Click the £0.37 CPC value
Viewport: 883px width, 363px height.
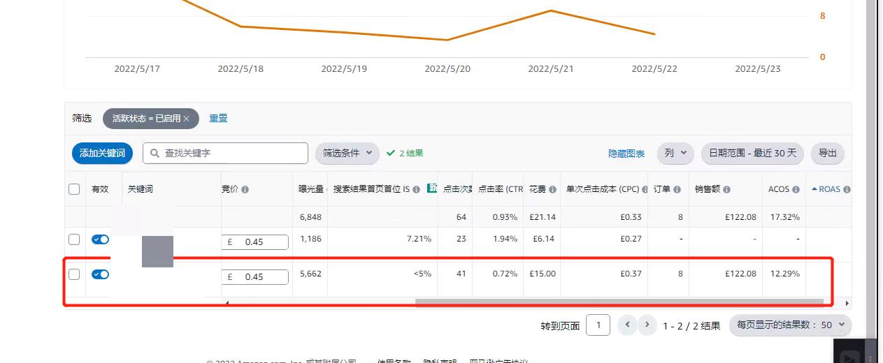tap(631, 274)
